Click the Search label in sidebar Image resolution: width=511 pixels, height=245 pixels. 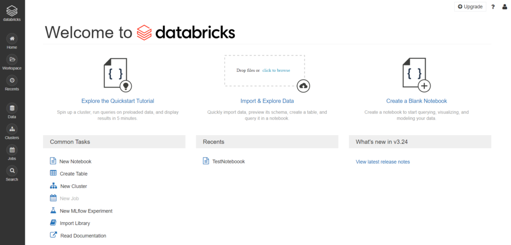12,180
